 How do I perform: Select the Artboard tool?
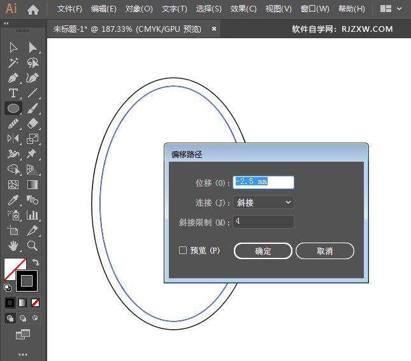tap(13, 230)
